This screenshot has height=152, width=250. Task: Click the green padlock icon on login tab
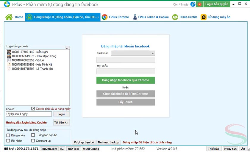(29, 17)
